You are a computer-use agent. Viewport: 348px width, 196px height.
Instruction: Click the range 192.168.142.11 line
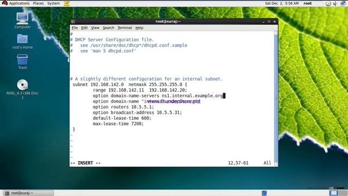pyautogui.click(x=140, y=90)
